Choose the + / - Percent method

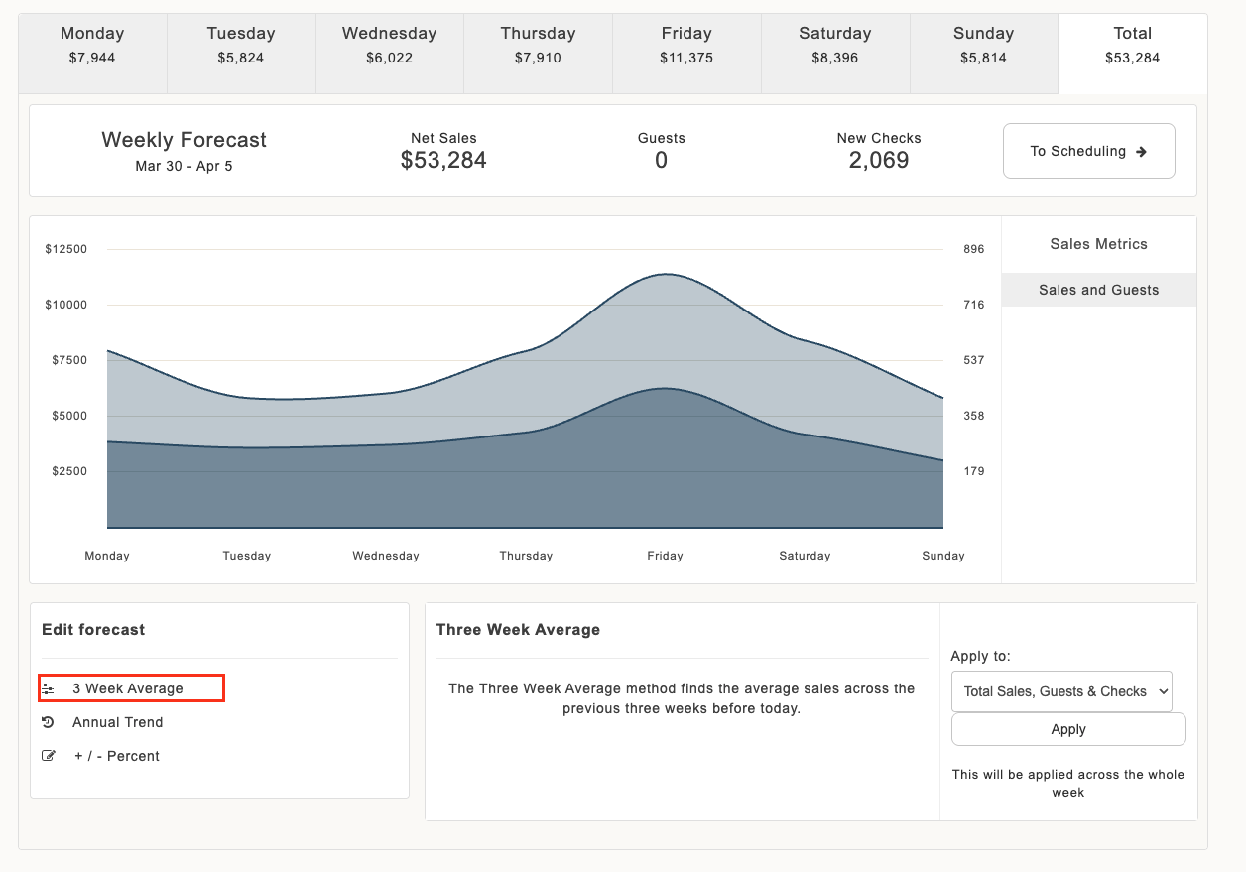[117, 756]
